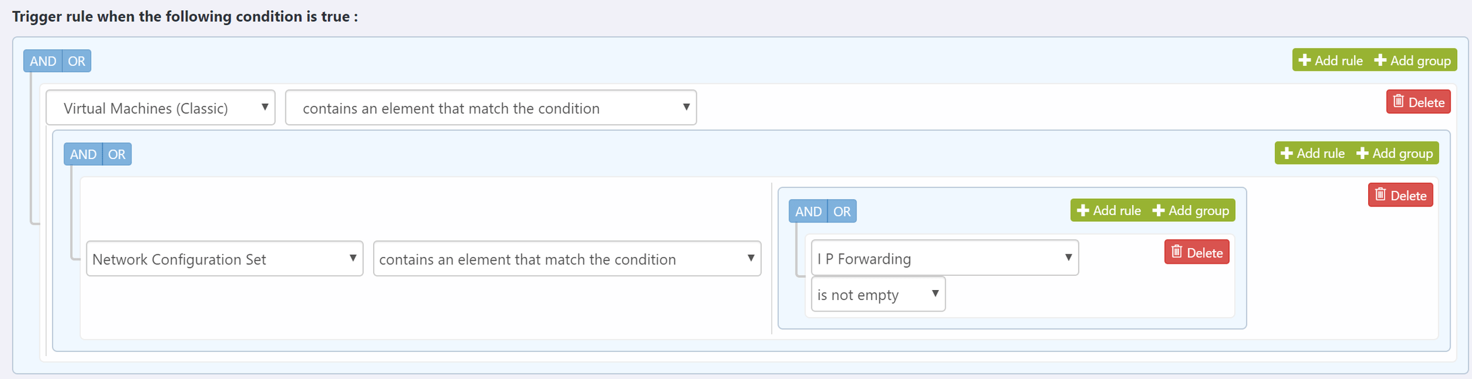Toggle top-level group condition to AND
The width and height of the screenshot is (1472, 379).
pyautogui.click(x=43, y=61)
